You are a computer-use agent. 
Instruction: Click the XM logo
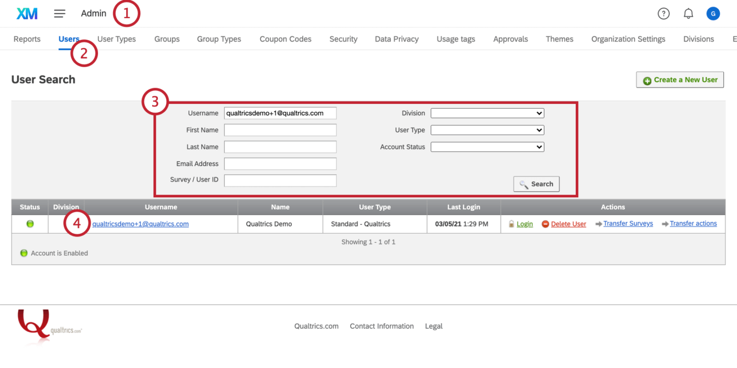point(27,13)
